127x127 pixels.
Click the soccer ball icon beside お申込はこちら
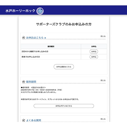coord(23,38)
